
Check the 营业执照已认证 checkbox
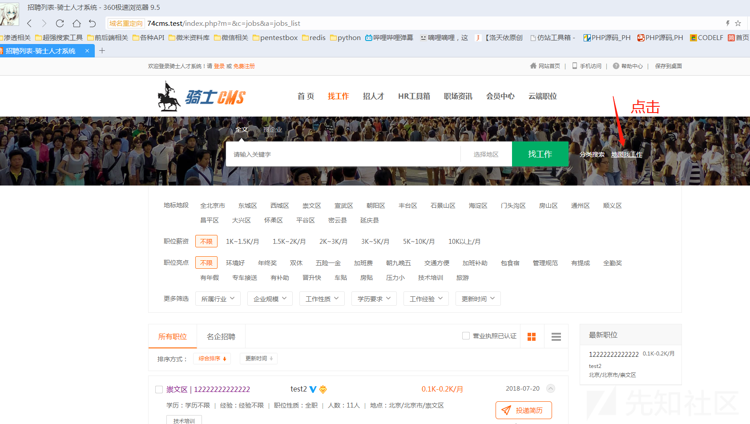coord(466,336)
